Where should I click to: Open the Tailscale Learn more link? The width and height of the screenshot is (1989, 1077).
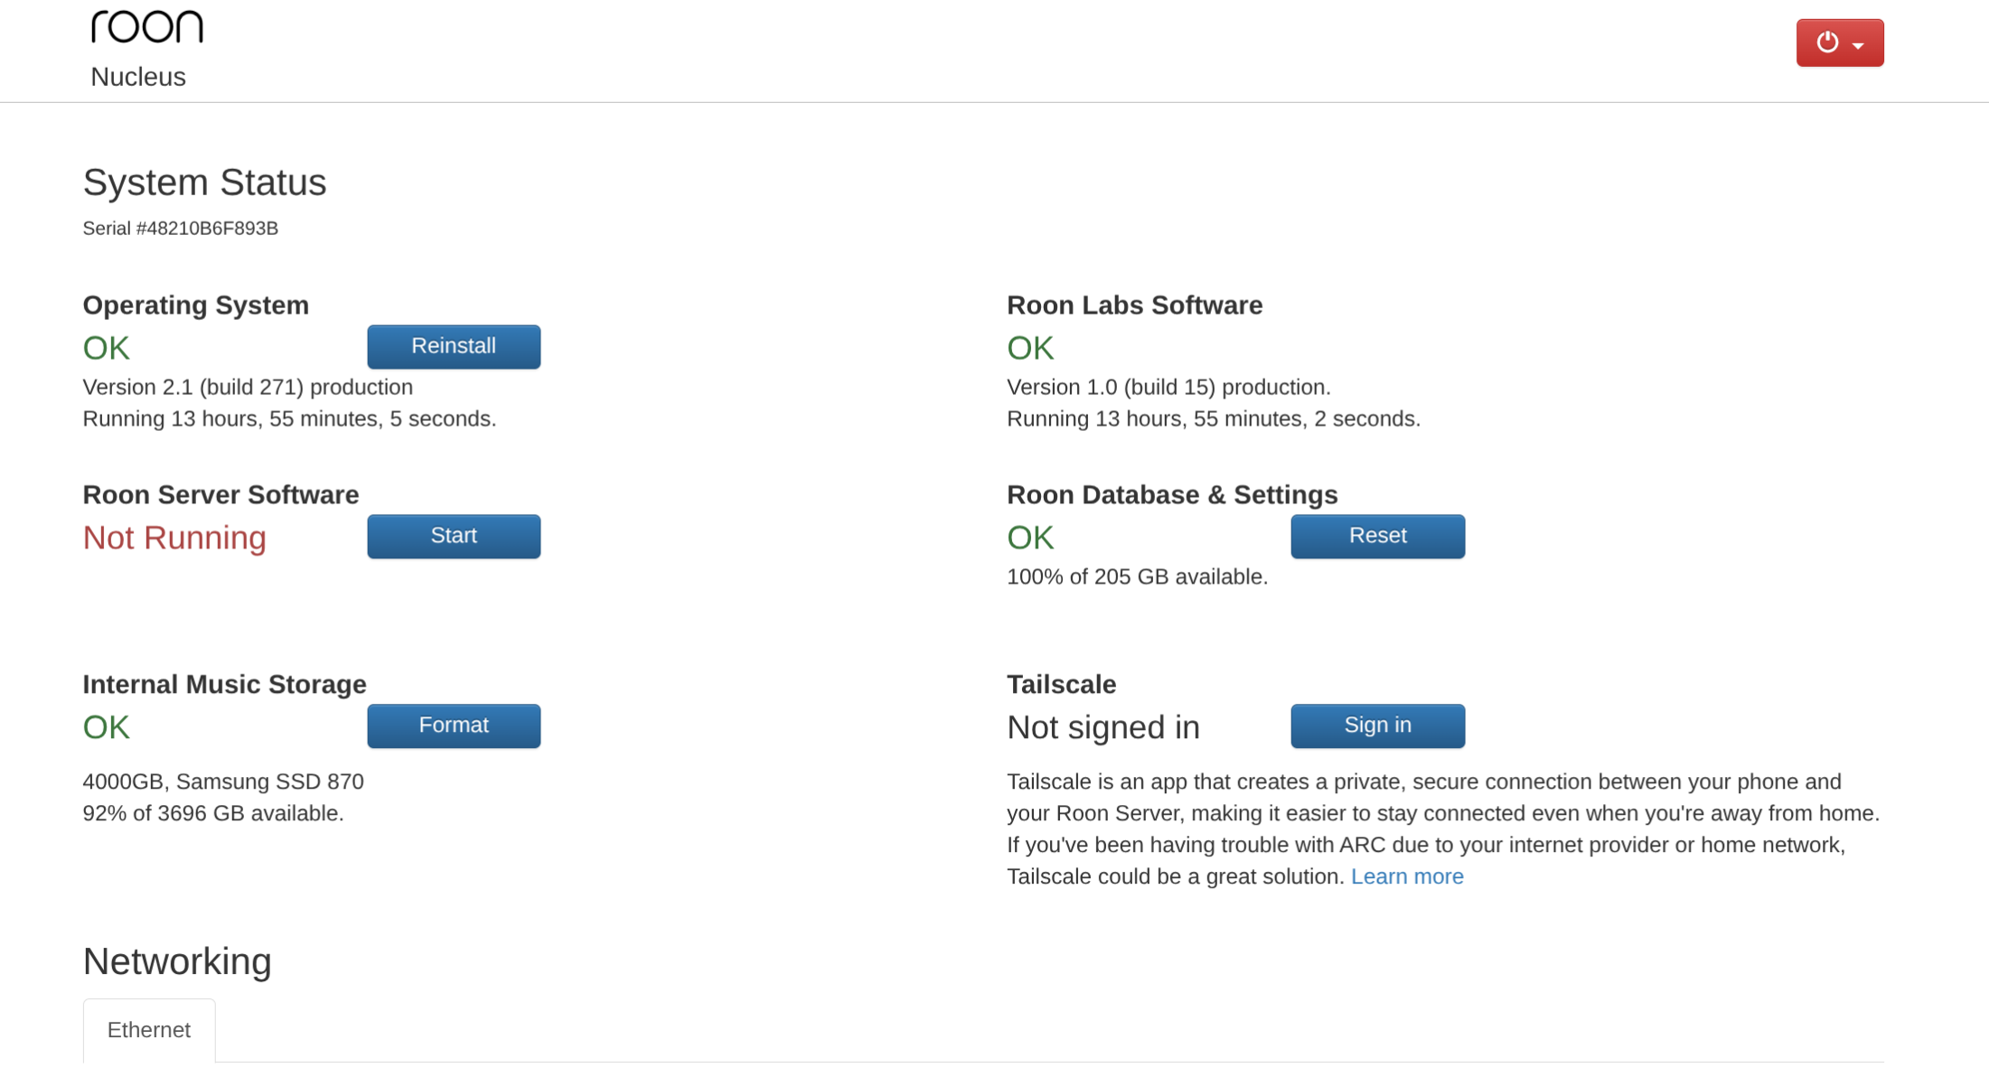click(1407, 877)
